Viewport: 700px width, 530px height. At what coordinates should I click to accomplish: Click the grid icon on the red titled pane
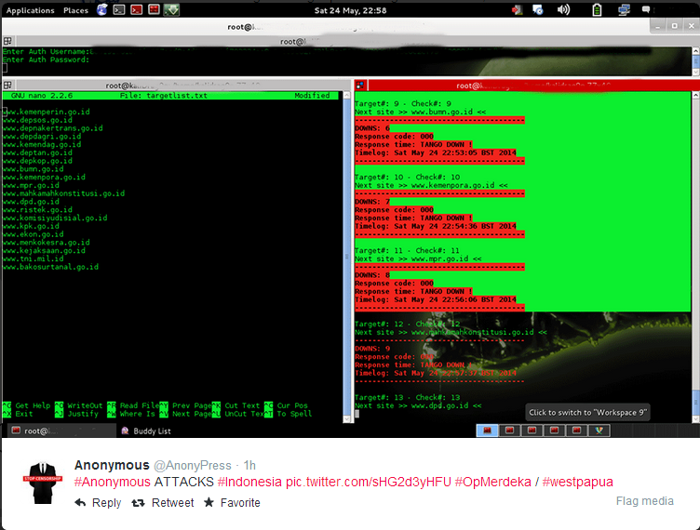click(360, 86)
